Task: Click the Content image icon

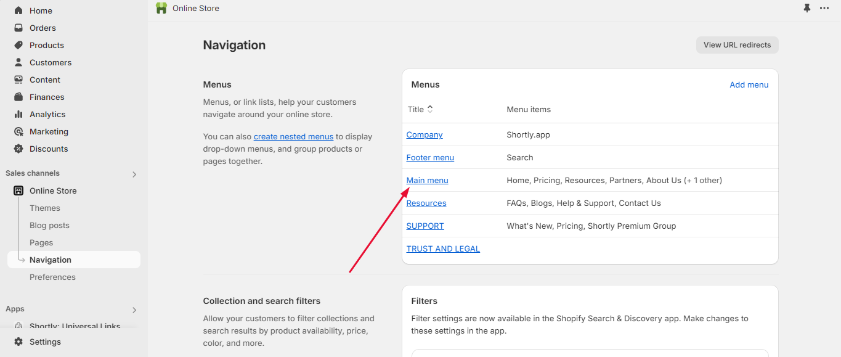Action: (x=18, y=80)
